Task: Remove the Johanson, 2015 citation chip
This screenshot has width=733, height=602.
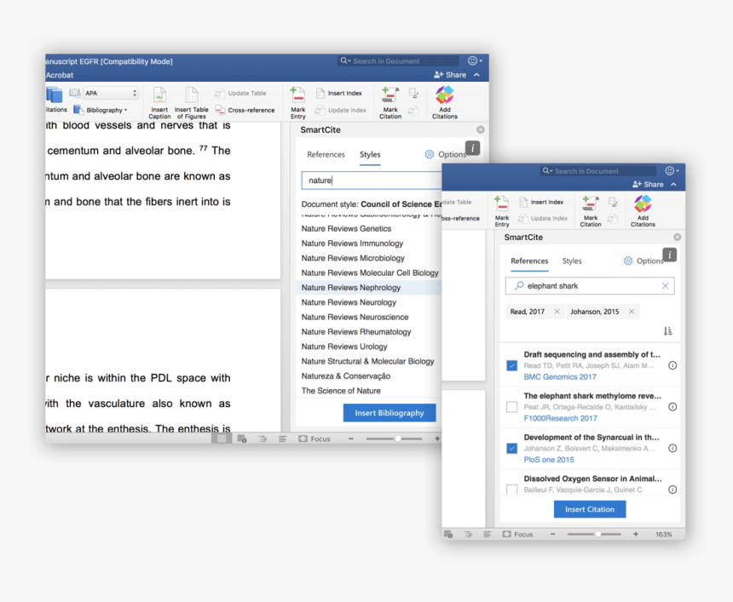Action: coord(631,312)
